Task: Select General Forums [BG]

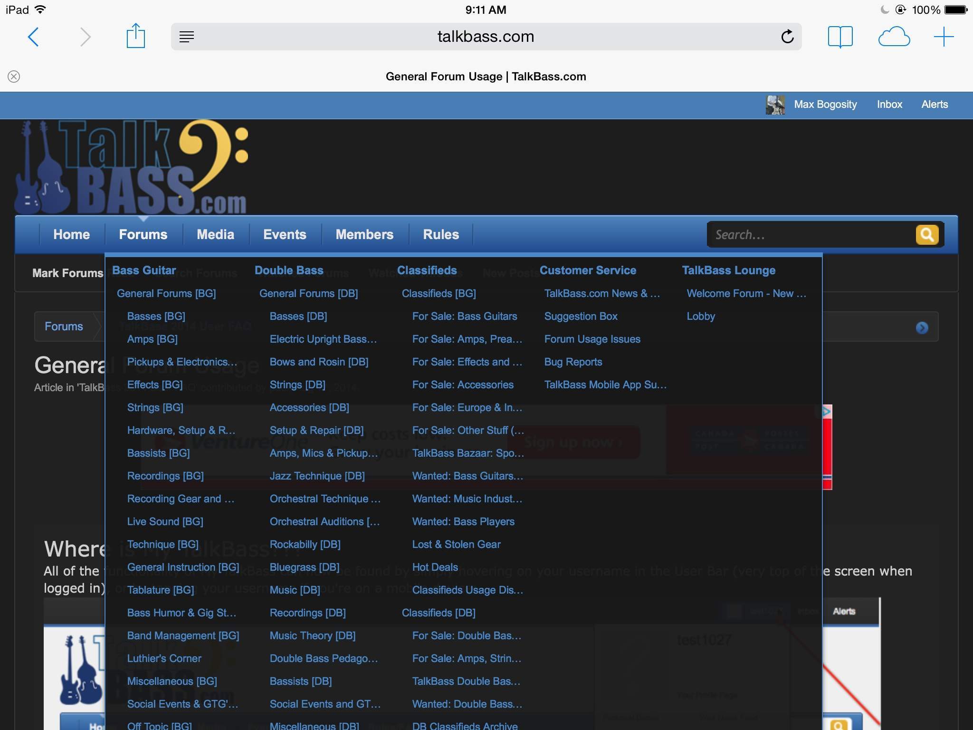Action: pyautogui.click(x=166, y=294)
